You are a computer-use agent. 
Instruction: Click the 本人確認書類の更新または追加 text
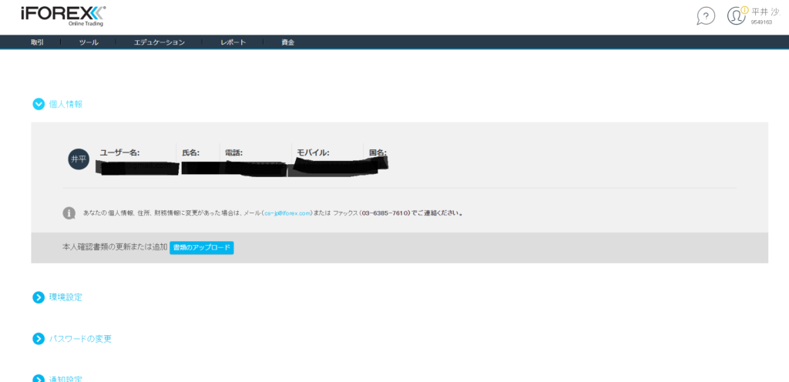point(115,248)
